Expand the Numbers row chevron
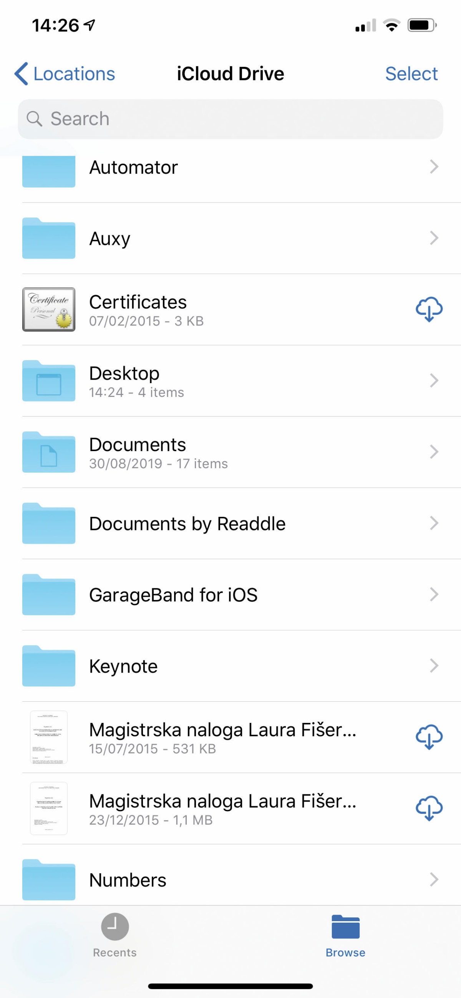461x998 pixels. [434, 880]
